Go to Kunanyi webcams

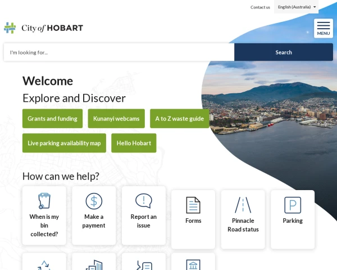click(x=116, y=119)
